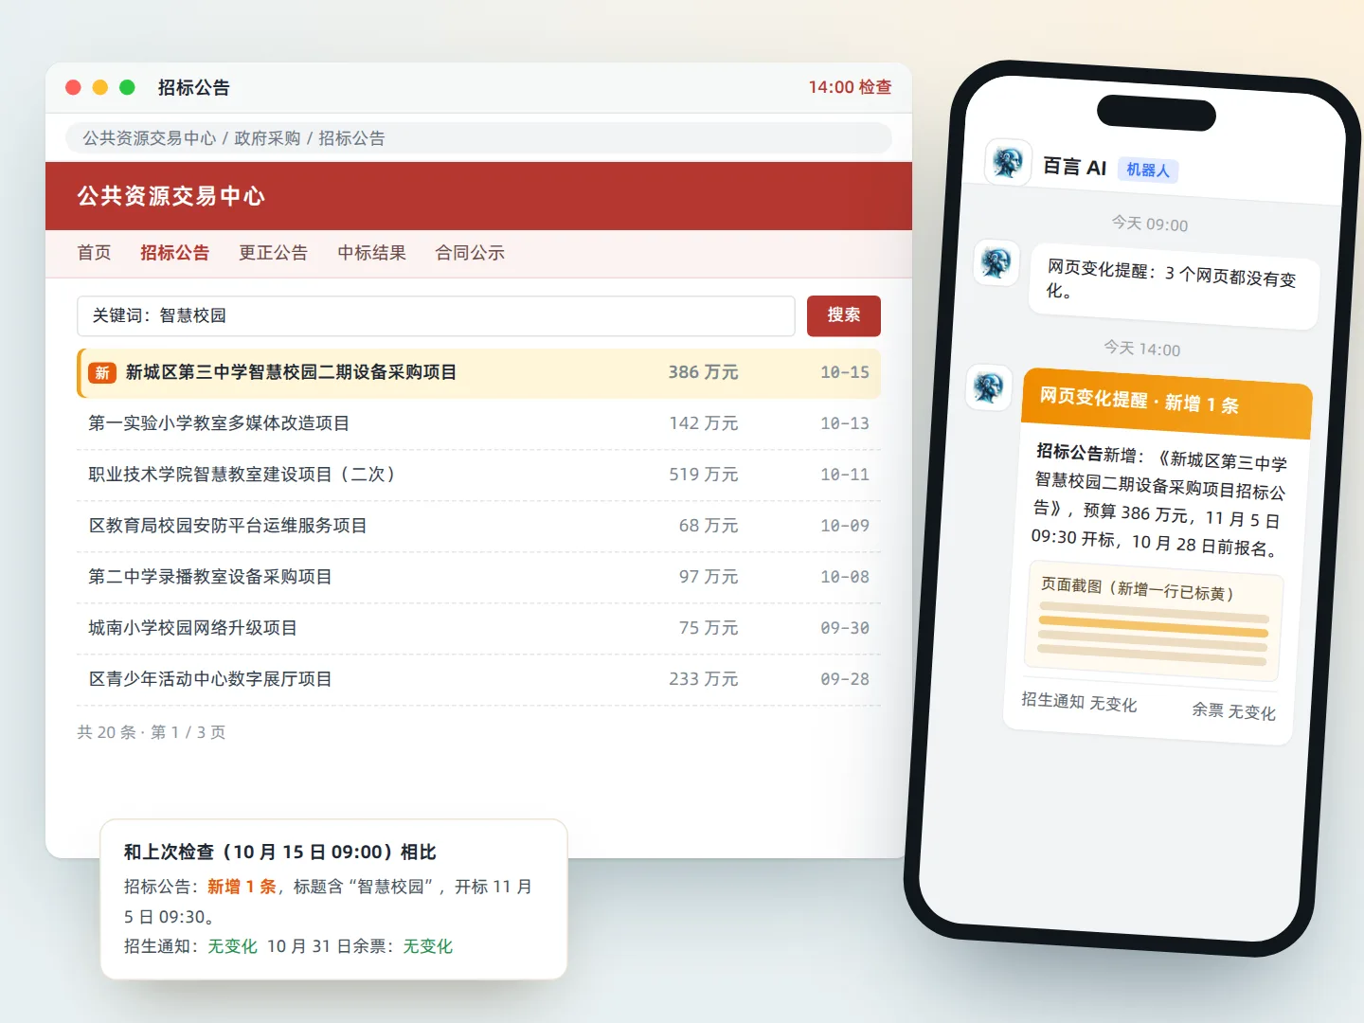Image resolution: width=1364 pixels, height=1023 pixels.
Task: Click the 68 万元 budget amount
Action: [709, 526]
